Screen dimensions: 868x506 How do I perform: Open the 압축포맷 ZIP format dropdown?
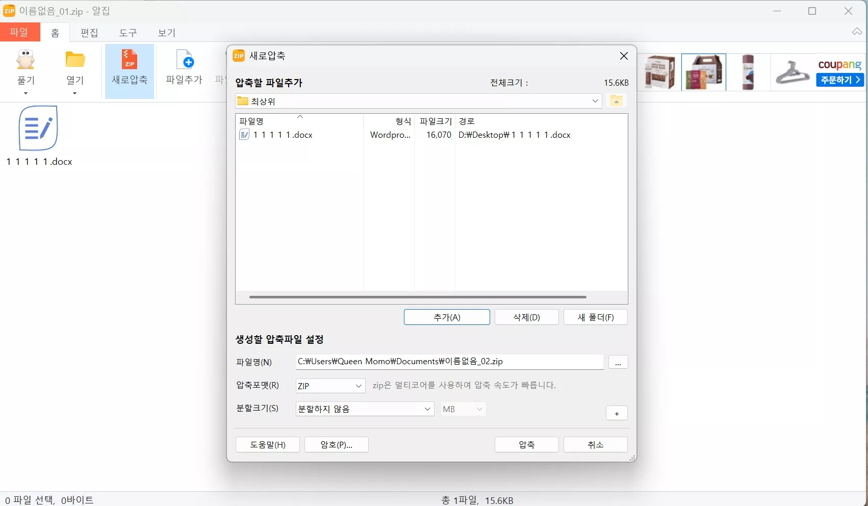point(358,386)
